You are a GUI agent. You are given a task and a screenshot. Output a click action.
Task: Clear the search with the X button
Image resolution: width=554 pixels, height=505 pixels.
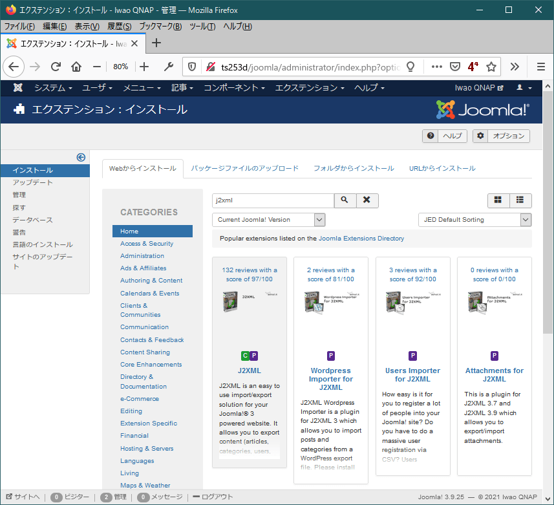click(x=367, y=200)
